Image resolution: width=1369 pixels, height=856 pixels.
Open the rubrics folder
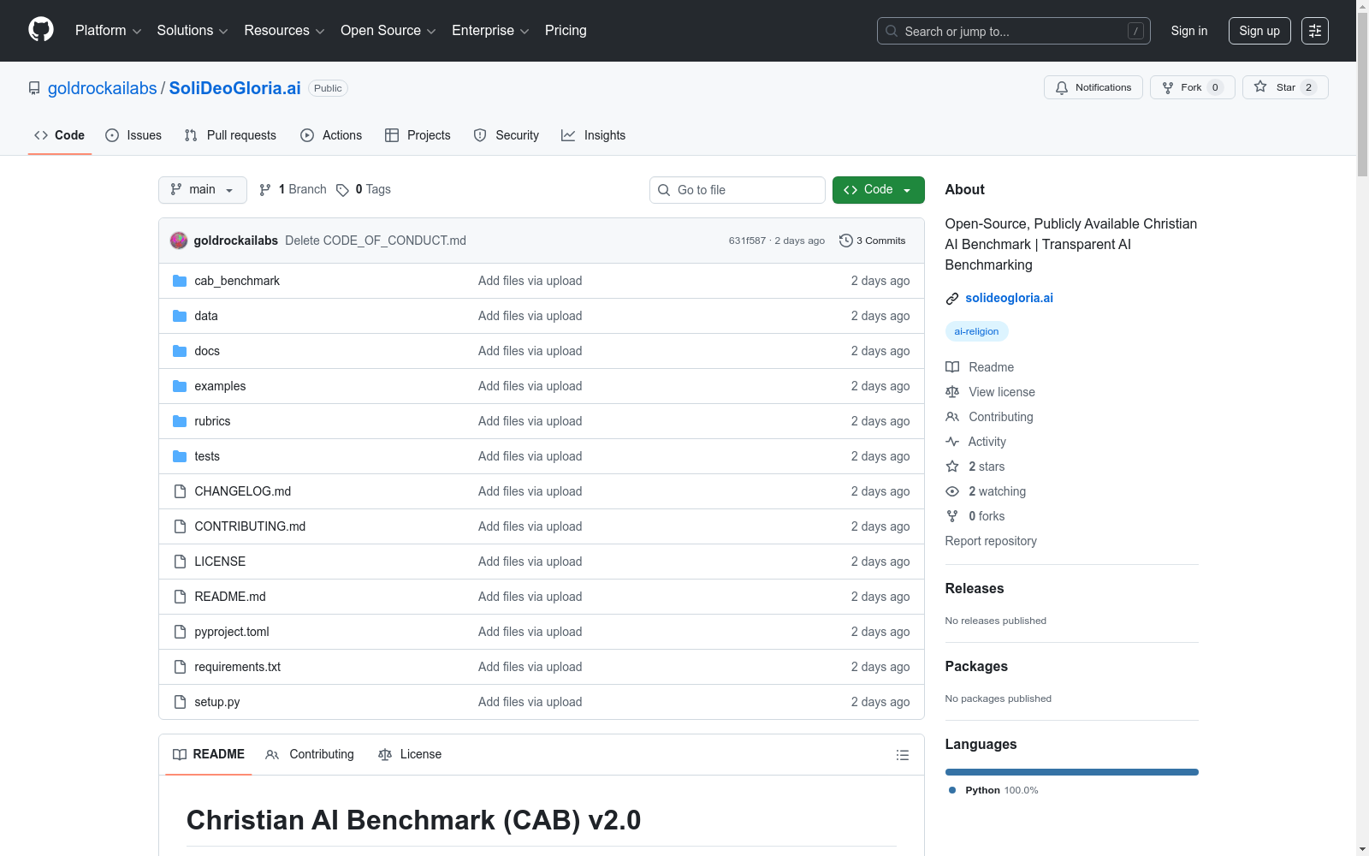pyautogui.click(x=212, y=421)
